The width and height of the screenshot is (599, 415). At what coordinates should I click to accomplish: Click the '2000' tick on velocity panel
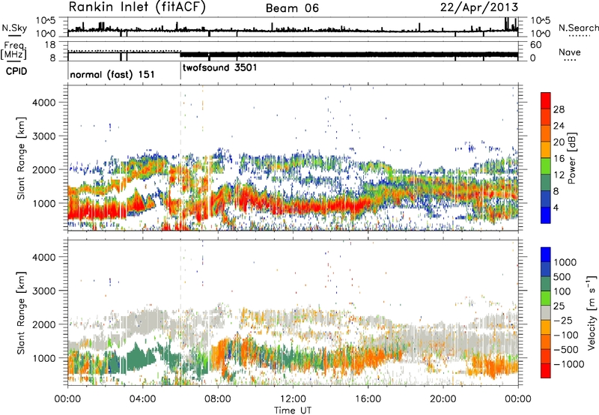43,324
